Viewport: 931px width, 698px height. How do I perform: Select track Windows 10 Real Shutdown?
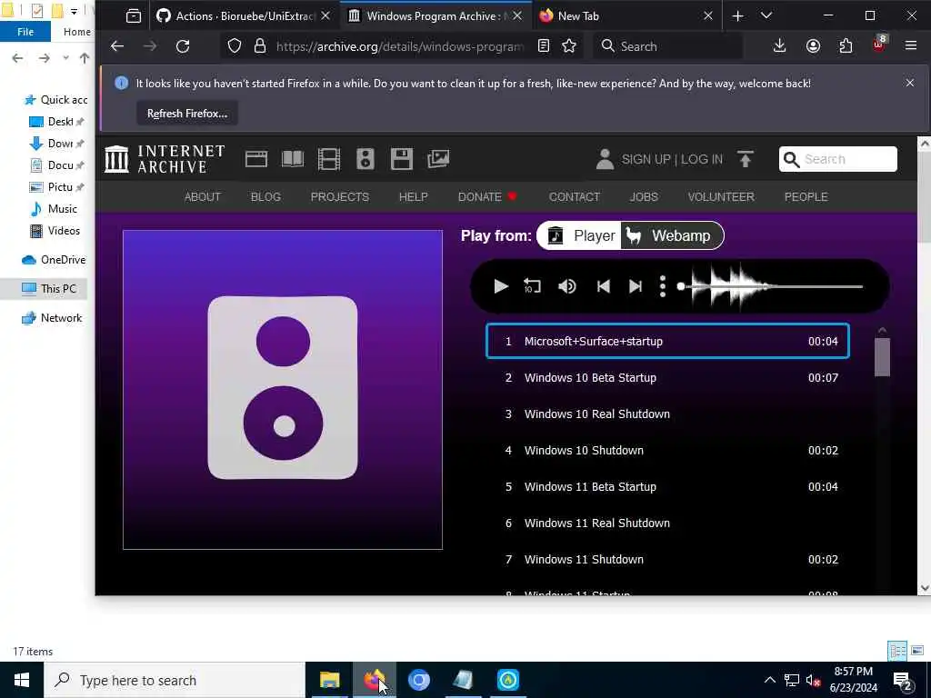coord(667,414)
